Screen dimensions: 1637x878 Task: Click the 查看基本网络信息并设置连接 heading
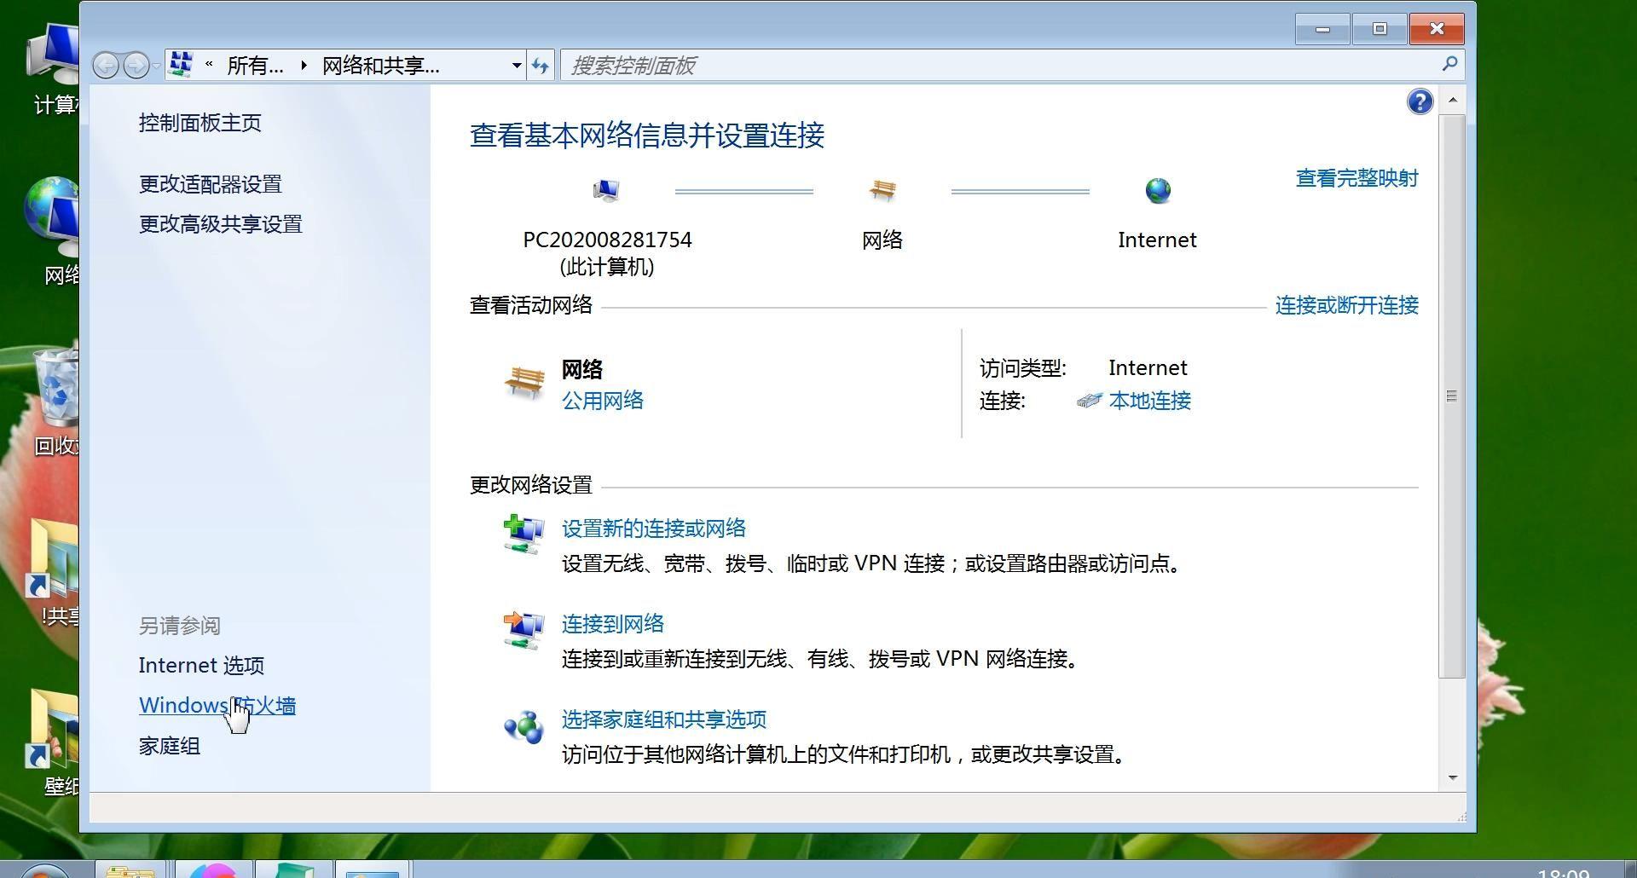647,136
